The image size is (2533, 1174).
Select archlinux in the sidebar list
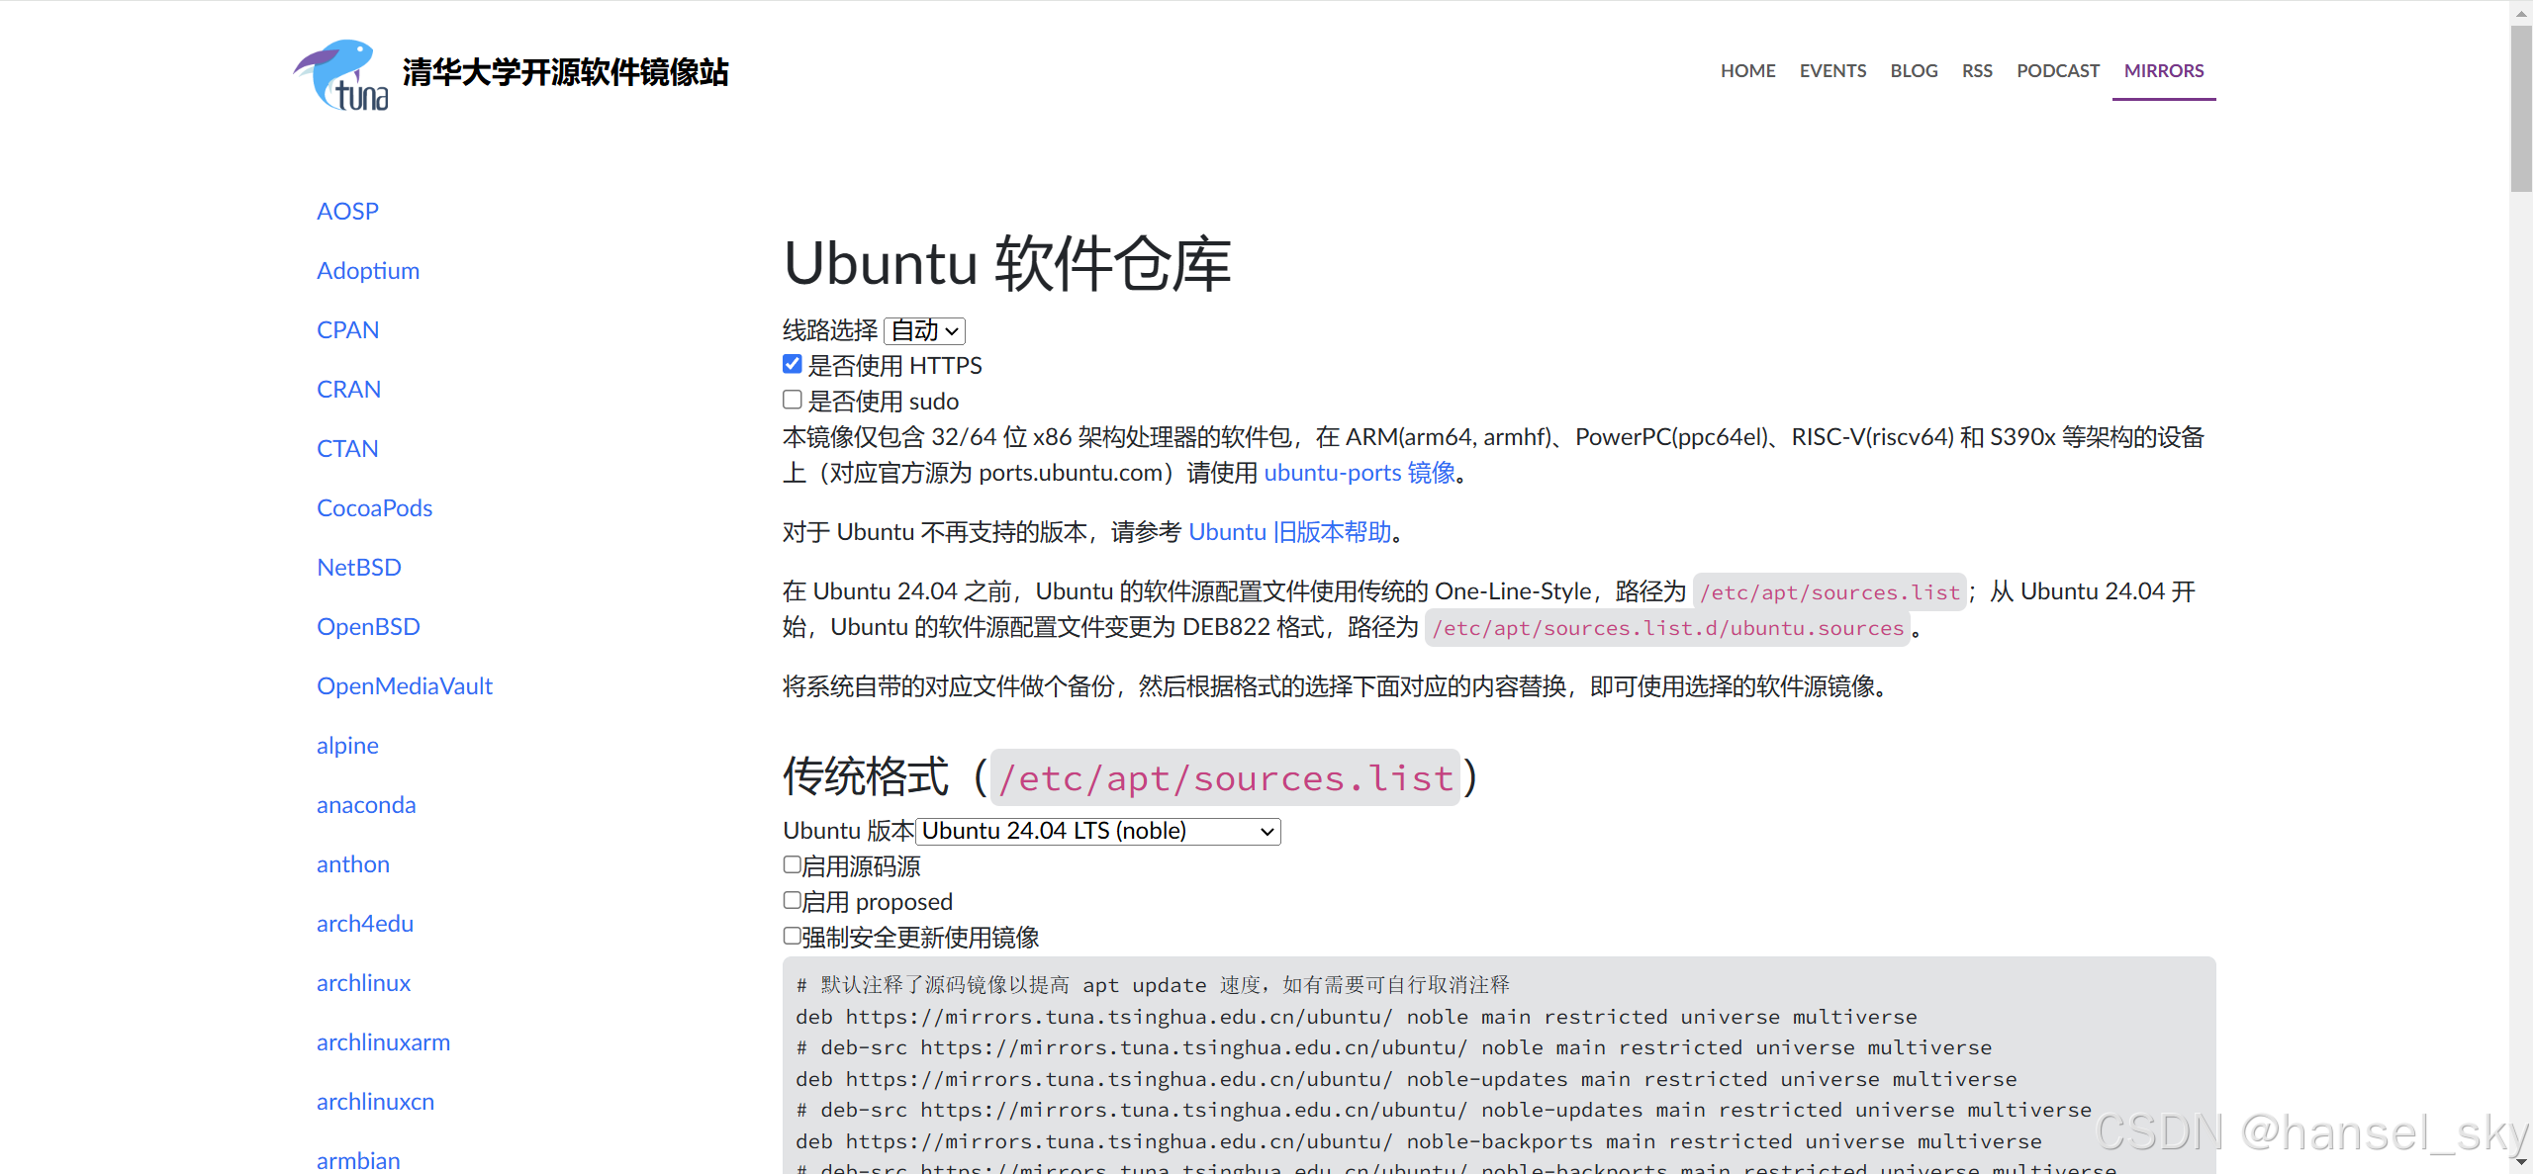point(363,983)
